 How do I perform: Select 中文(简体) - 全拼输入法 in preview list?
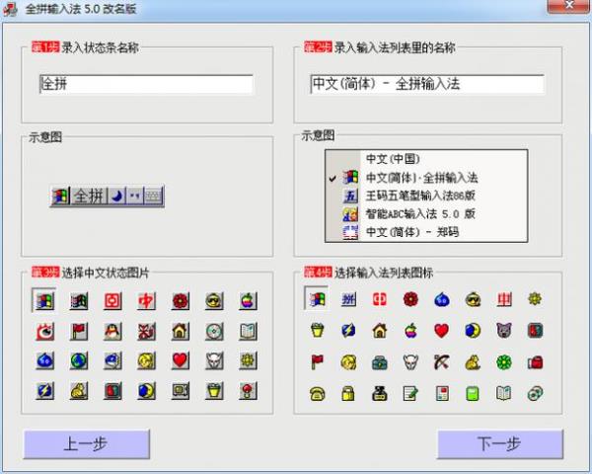click(421, 178)
